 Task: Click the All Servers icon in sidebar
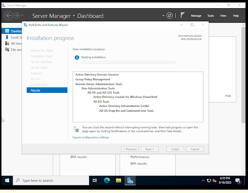[7, 44]
